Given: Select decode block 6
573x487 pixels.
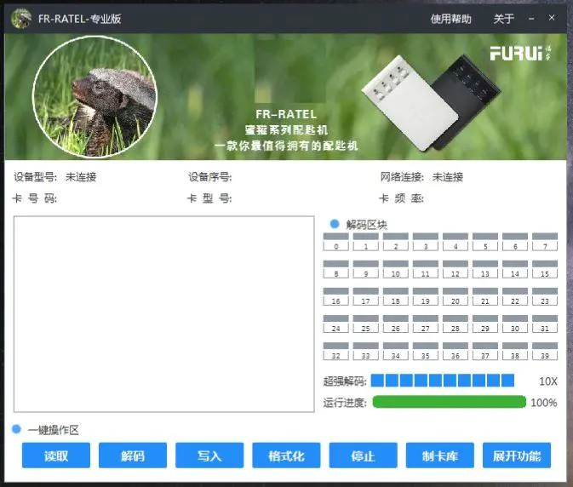Looking at the screenshot, I should (515, 242).
